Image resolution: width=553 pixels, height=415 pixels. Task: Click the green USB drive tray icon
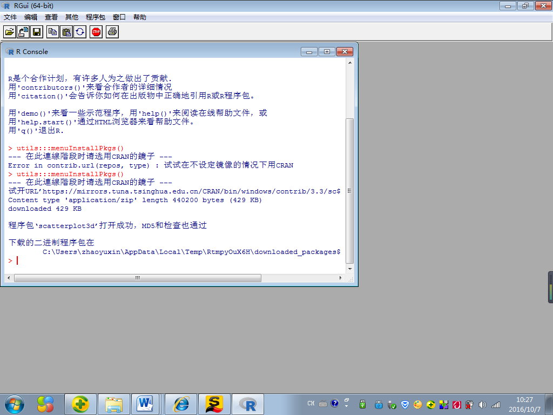tap(362, 404)
